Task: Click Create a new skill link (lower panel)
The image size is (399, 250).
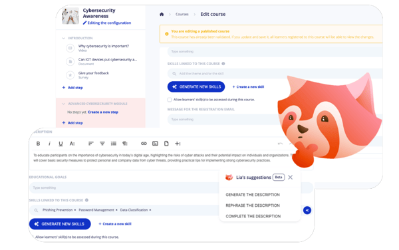Action: pyautogui.click(x=115, y=224)
